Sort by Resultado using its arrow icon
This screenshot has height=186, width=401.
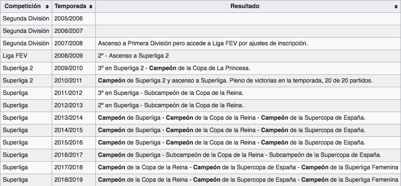396,7
